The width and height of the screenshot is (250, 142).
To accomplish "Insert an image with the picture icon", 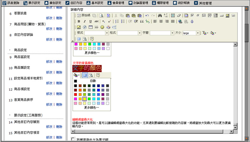I will point(79,27).
